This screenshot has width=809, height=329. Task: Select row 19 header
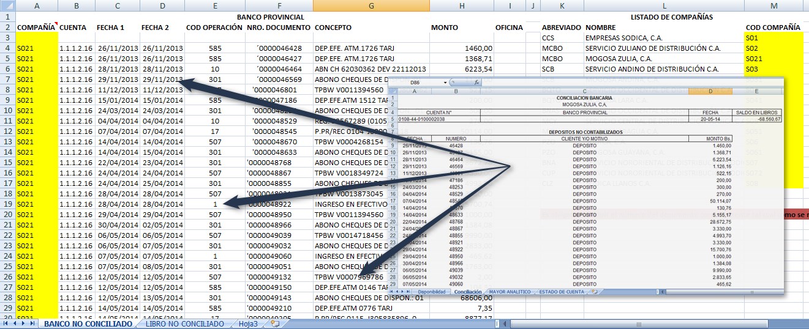[x=7, y=204]
